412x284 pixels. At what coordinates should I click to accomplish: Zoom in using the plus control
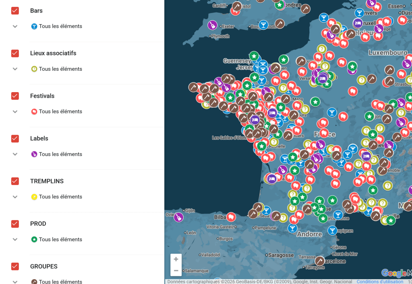coord(176,259)
